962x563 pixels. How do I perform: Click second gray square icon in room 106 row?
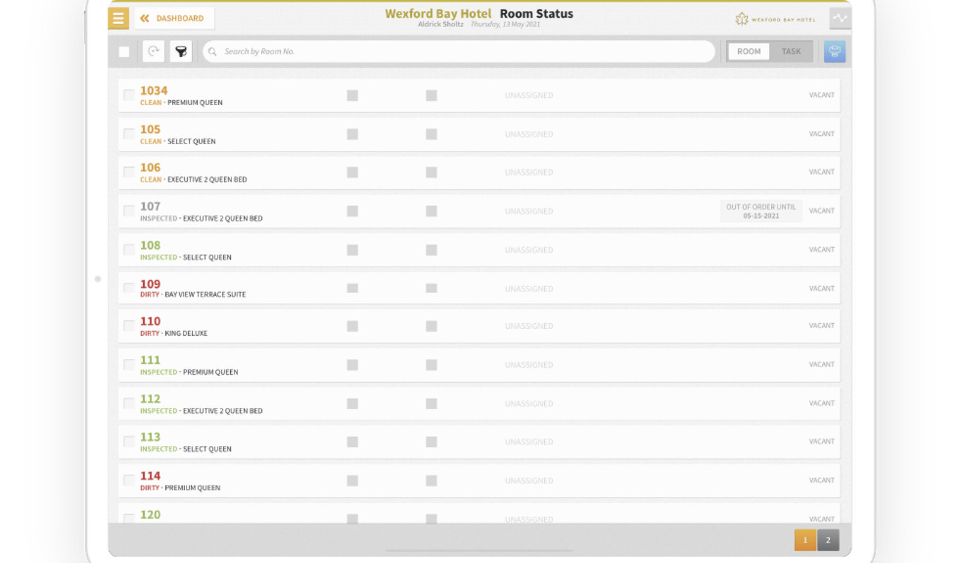click(x=431, y=172)
